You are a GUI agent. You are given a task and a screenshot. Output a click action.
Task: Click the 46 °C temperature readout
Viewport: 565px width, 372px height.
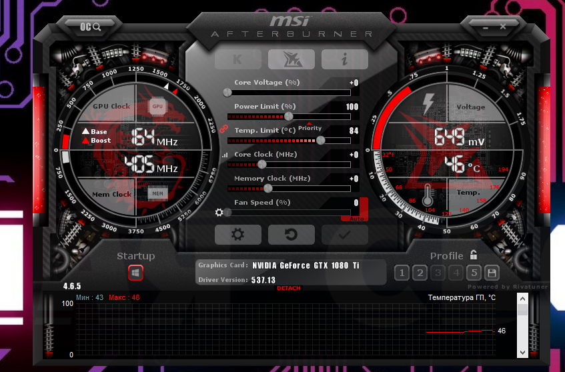click(x=462, y=165)
